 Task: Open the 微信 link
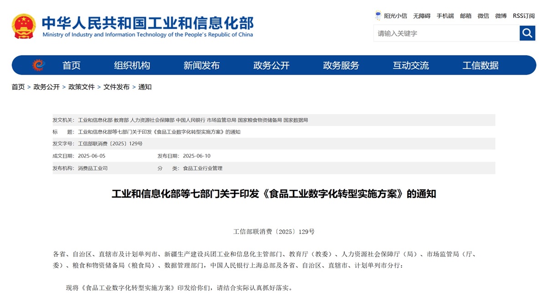point(483,16)
